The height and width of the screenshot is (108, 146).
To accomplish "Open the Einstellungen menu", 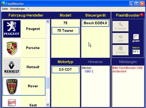I will [18, 9].
